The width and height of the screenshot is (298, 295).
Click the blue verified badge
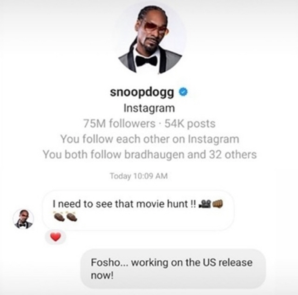(x=183, y=92)
